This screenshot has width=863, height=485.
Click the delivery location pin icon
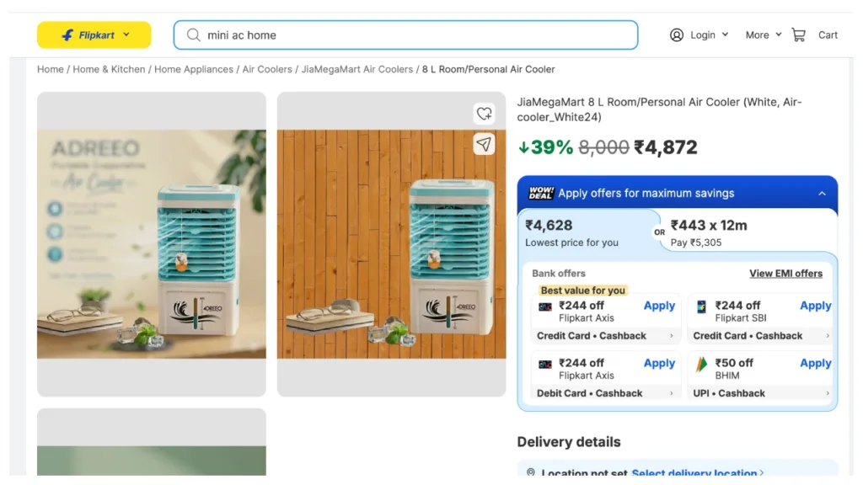531,474
